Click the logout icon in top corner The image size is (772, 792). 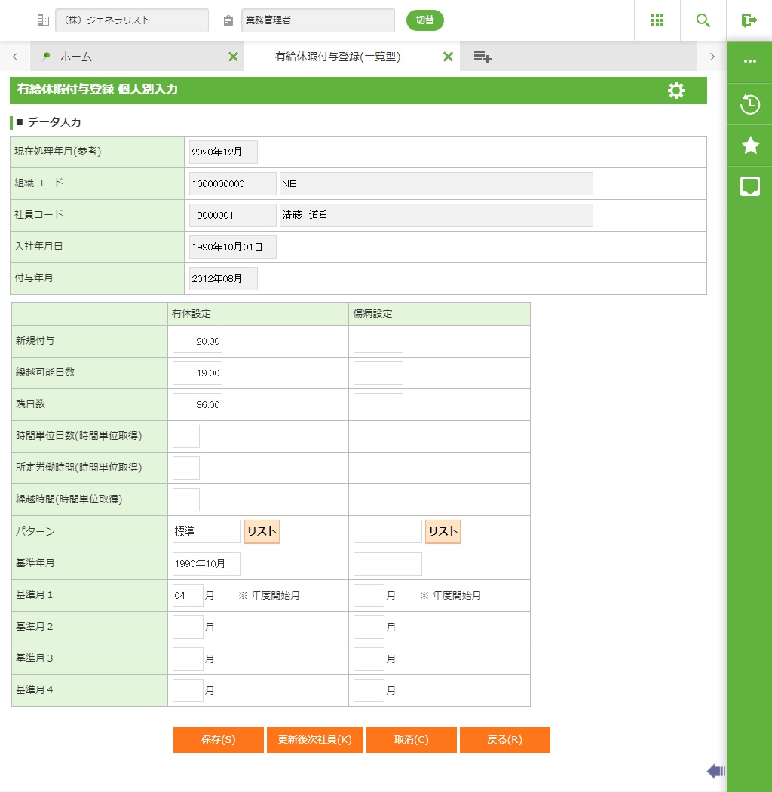(749, 20)
